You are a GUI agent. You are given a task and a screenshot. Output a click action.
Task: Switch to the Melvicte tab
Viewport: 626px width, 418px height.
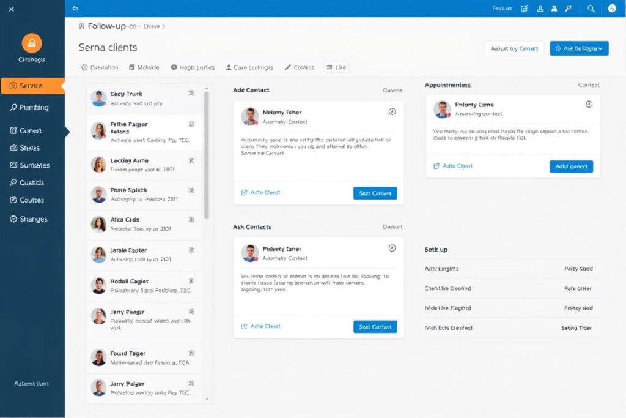tap(144, 67)
